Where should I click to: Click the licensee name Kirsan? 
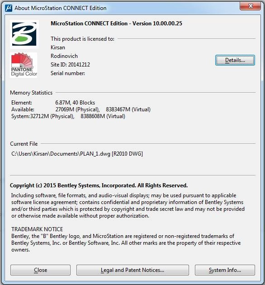(58, 47)
